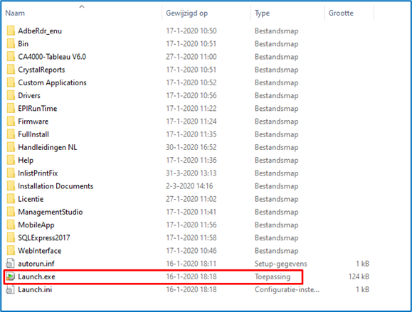Select the CrystalReports folder icon

[11, 70]
